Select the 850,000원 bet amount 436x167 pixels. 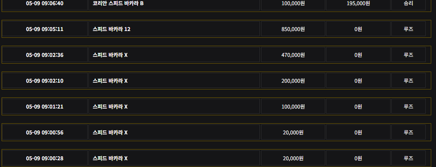[293, 29]
